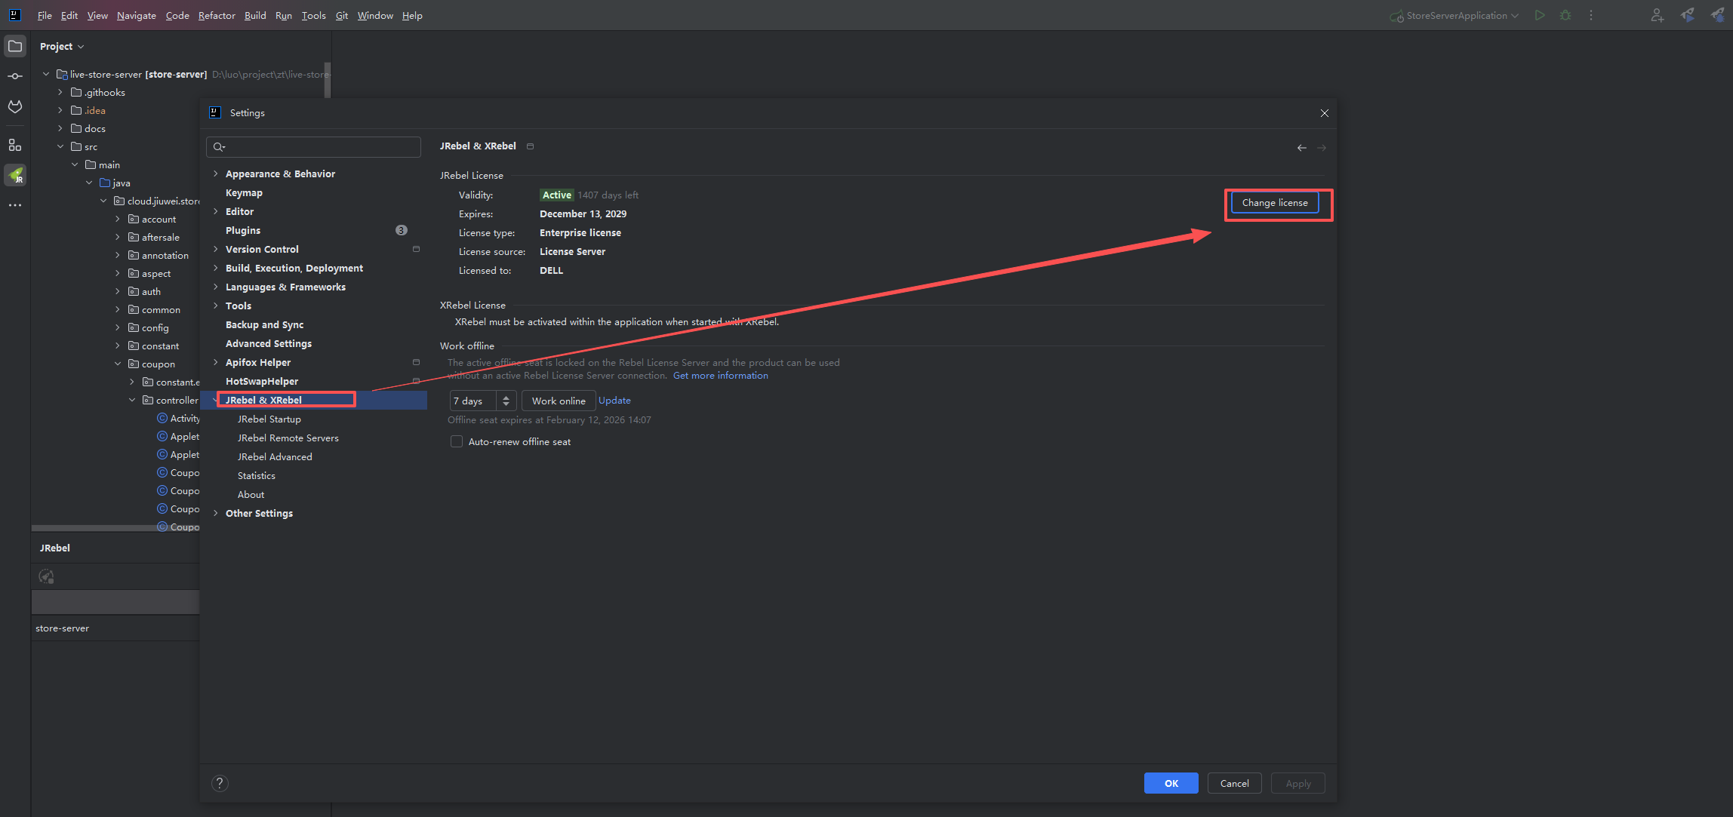Click the Change license button
Image resolution: width=1733 pixels, height=817 pixels.
1275,202
